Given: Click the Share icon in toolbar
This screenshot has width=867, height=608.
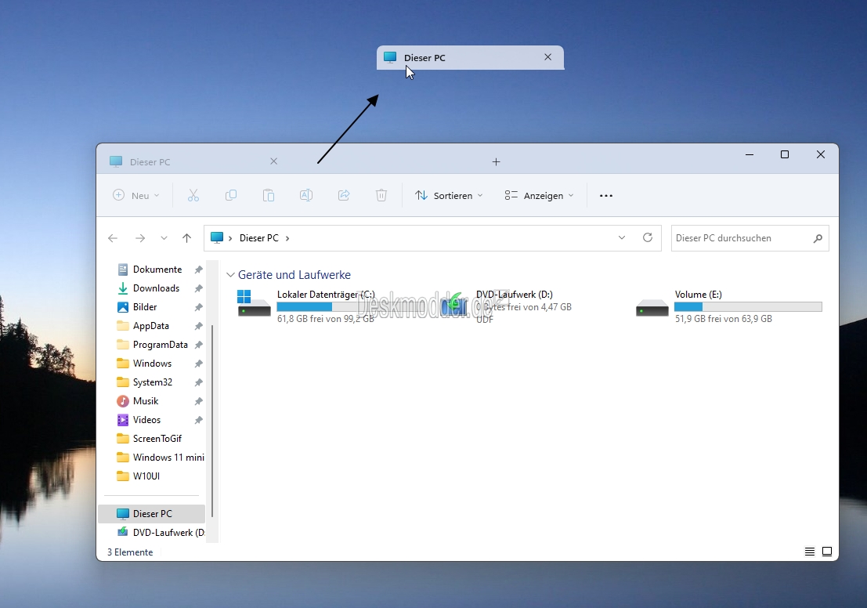Looking at the screenshot, I should click(x=344, y=195).
